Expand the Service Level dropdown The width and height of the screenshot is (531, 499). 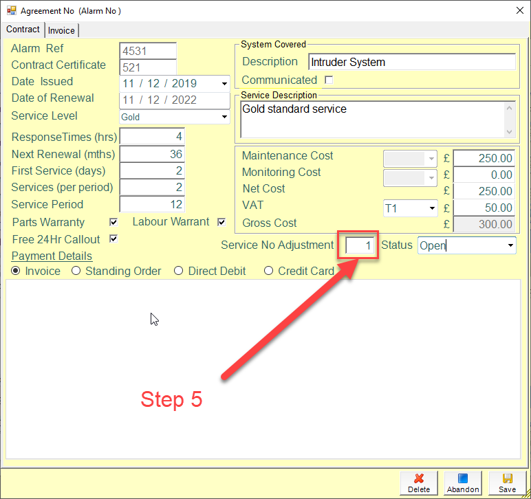pyautogui.click(x=224, y=117)
